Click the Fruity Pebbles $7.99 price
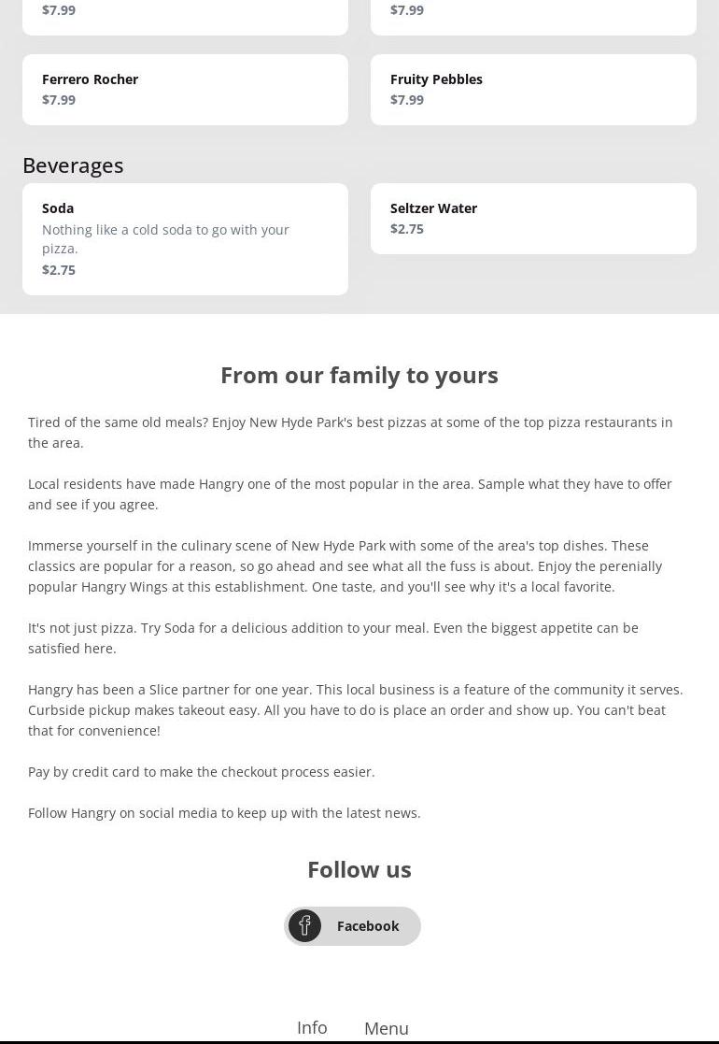719x1044 pixels. [x=407, y=100]
